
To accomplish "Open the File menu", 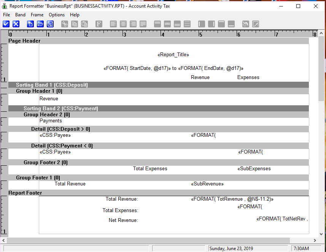I will 6,15.
